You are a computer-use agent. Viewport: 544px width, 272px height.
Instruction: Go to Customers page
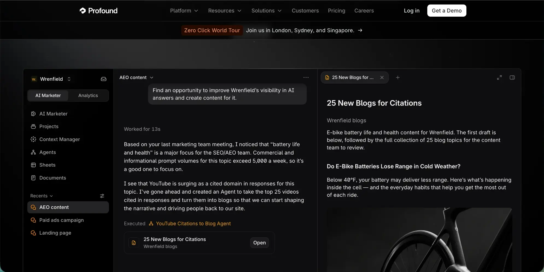pyautogui.click(x=305, y=11)
